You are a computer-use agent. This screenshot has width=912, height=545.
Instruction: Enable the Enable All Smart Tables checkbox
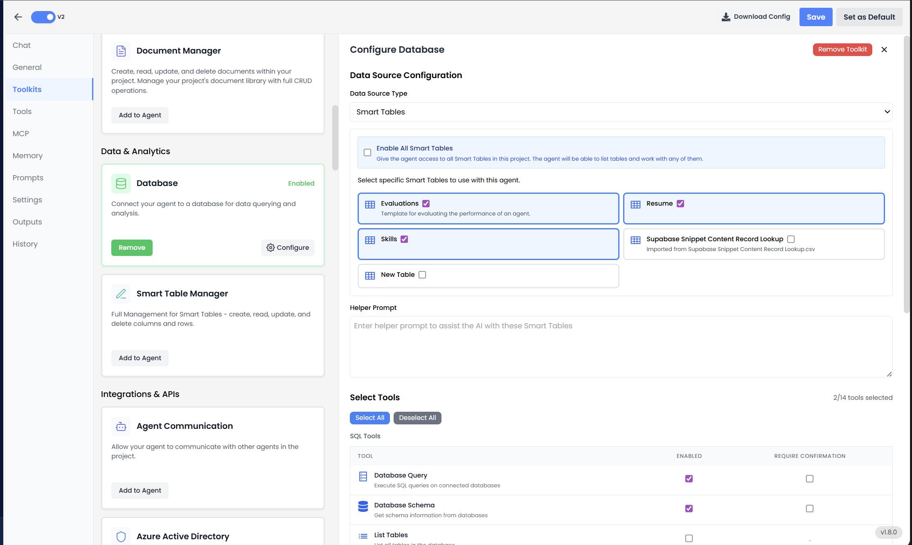coord(367,152)
